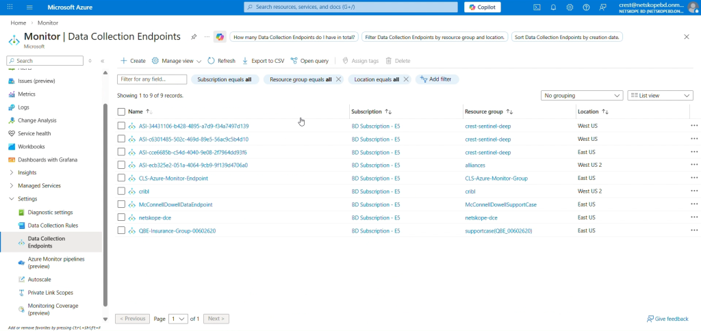Screen dimensions: 701x331
Task: Click the Change Analysis icon
Action: [x=12, y=120]
